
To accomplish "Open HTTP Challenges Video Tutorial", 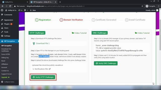I will coord(79,33).
